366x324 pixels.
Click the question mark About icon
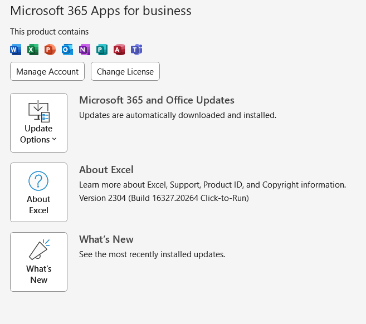[x=38, y=181]
